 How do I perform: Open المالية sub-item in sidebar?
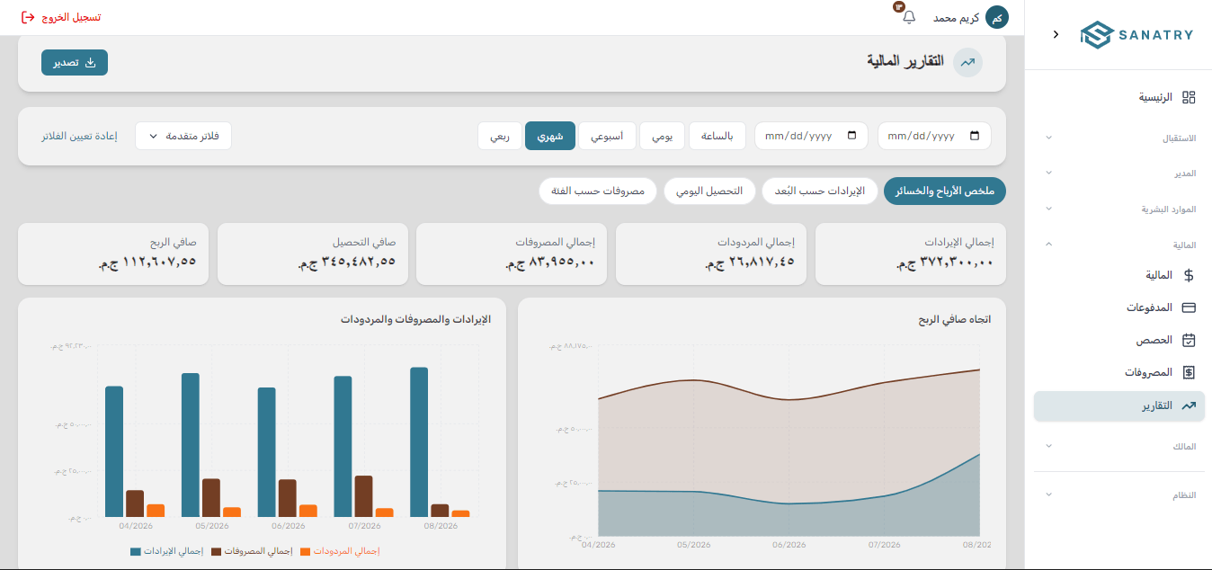1118,275
